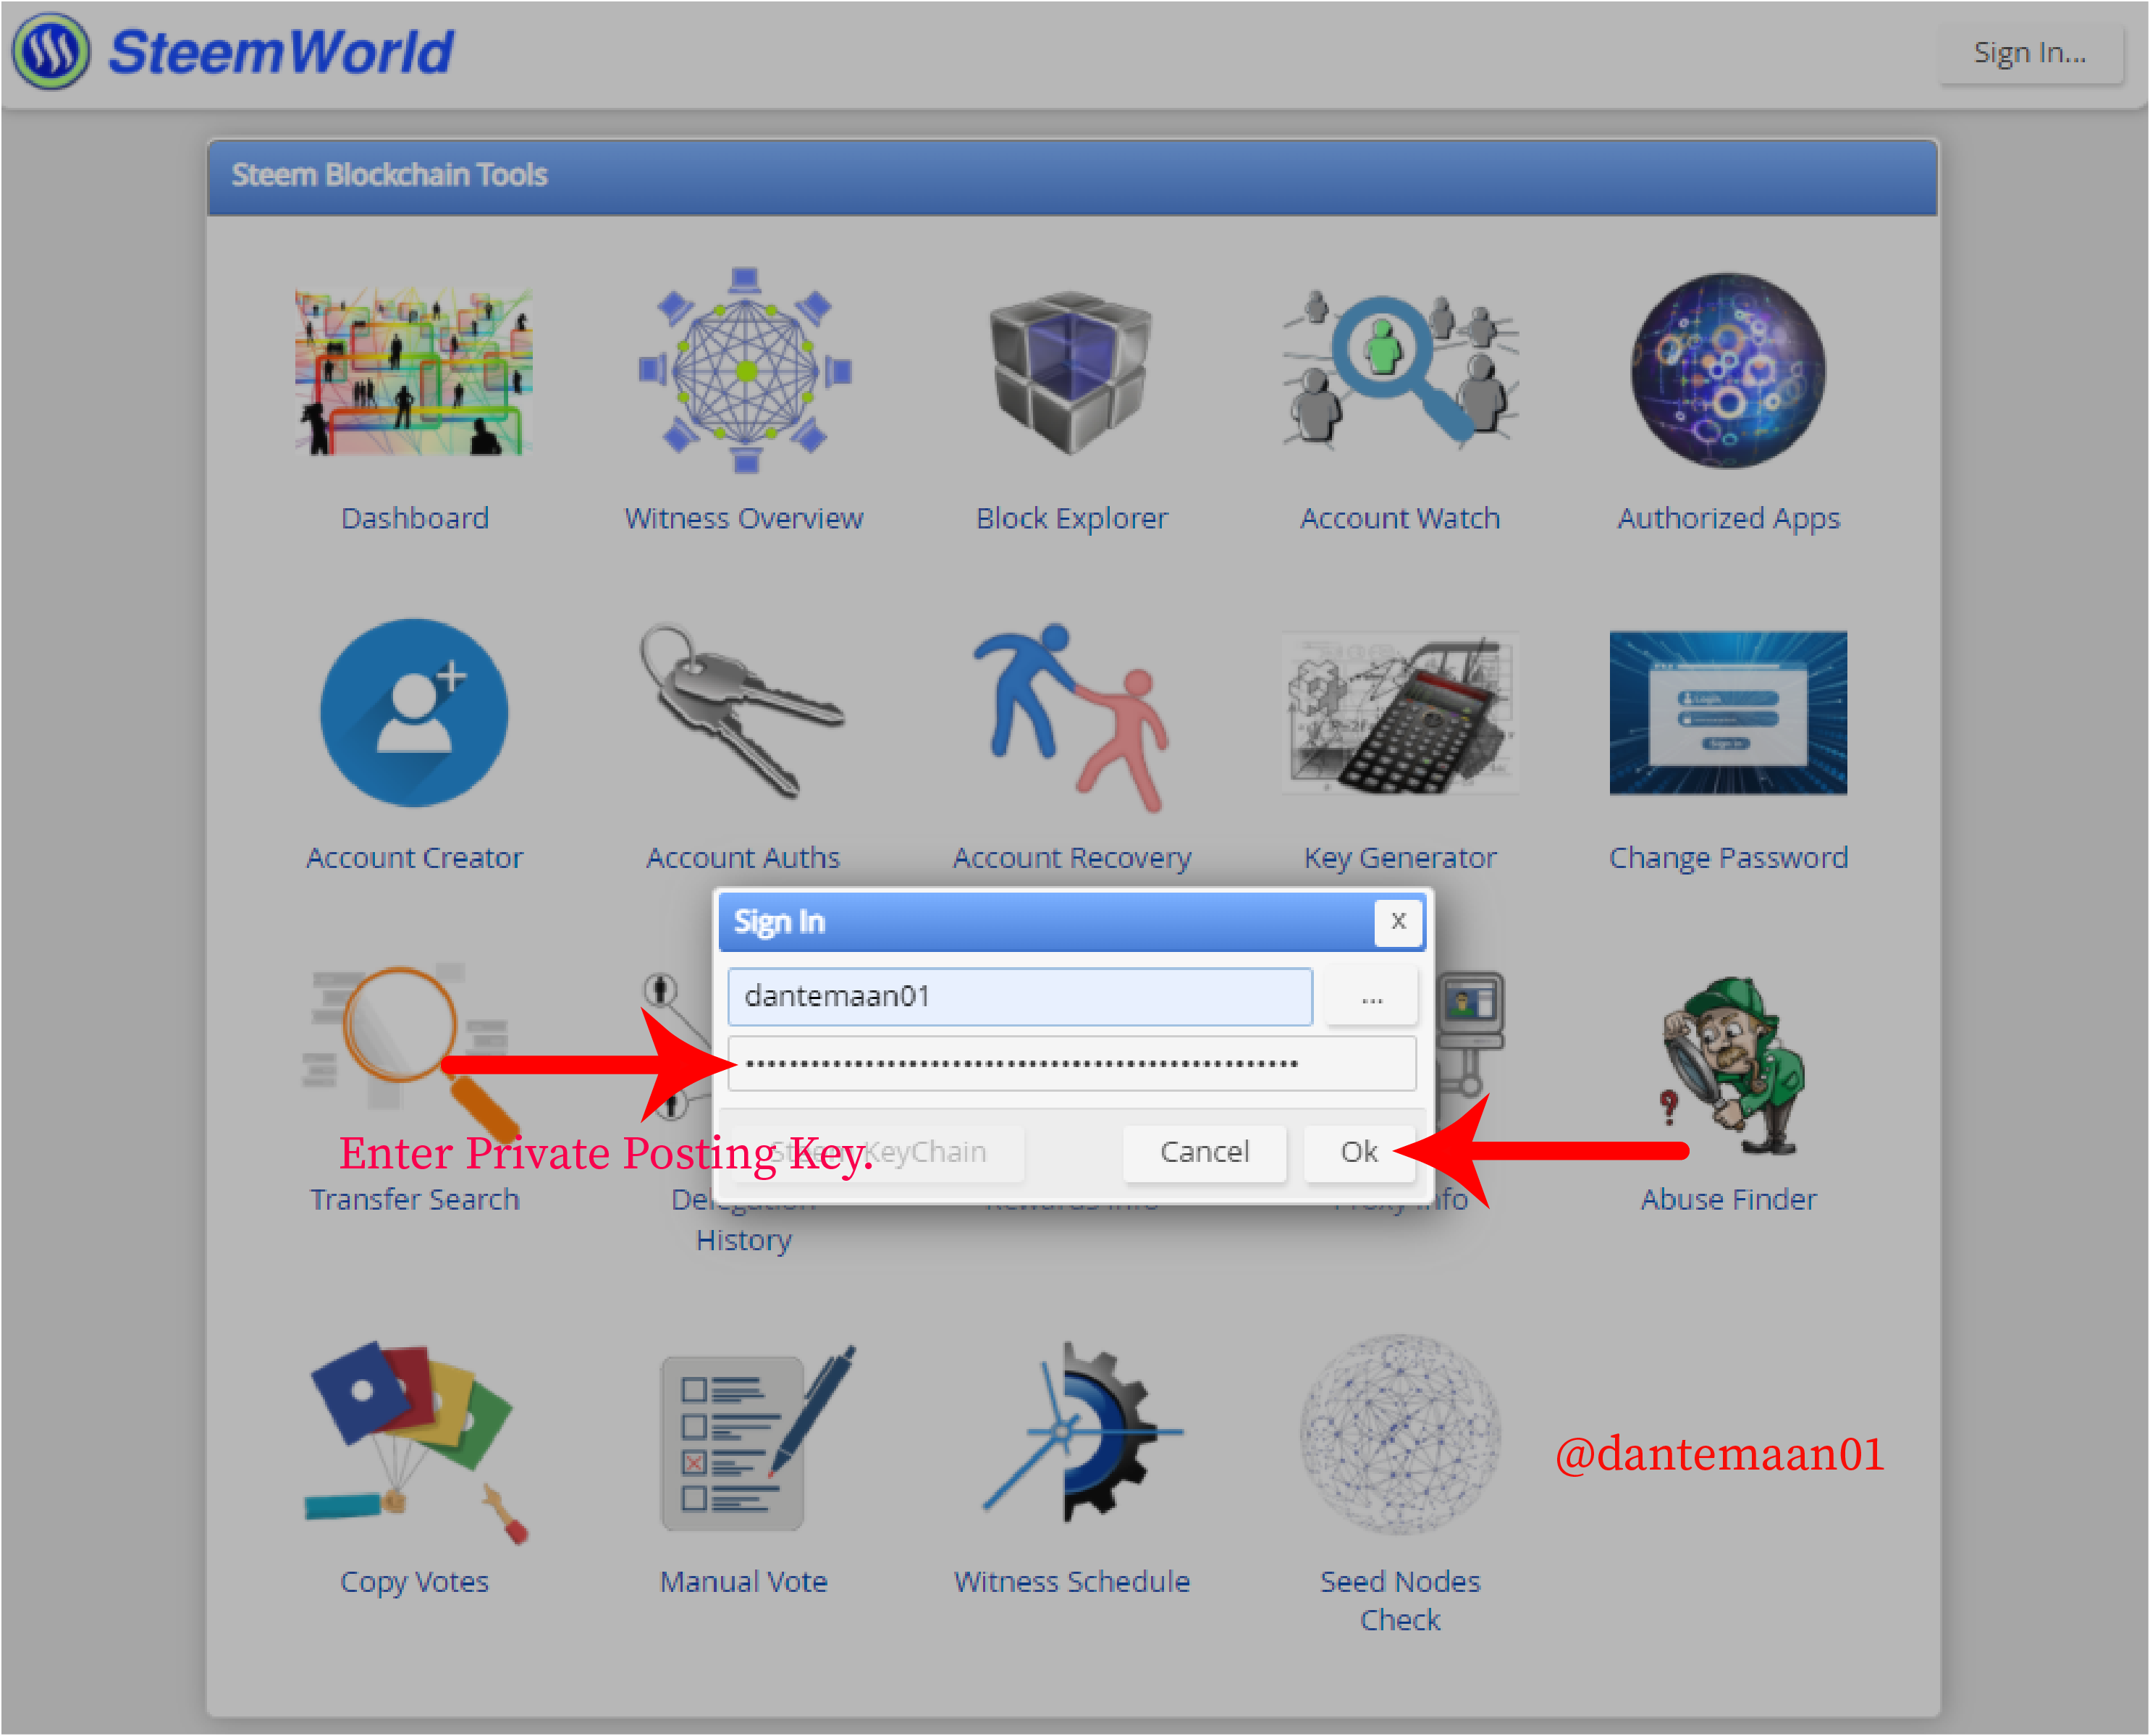
Task: Click the Account Auths text link
Action: (x=743, y=858)
